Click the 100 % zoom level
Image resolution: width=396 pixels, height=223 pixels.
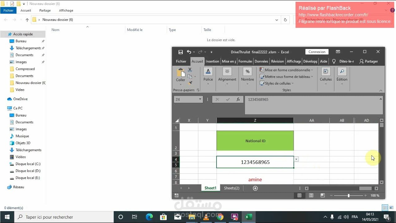click(x=375, y=195)
